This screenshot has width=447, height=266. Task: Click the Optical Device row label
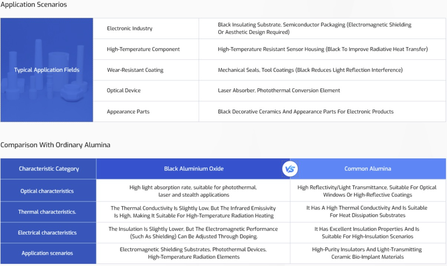[124, 91]
